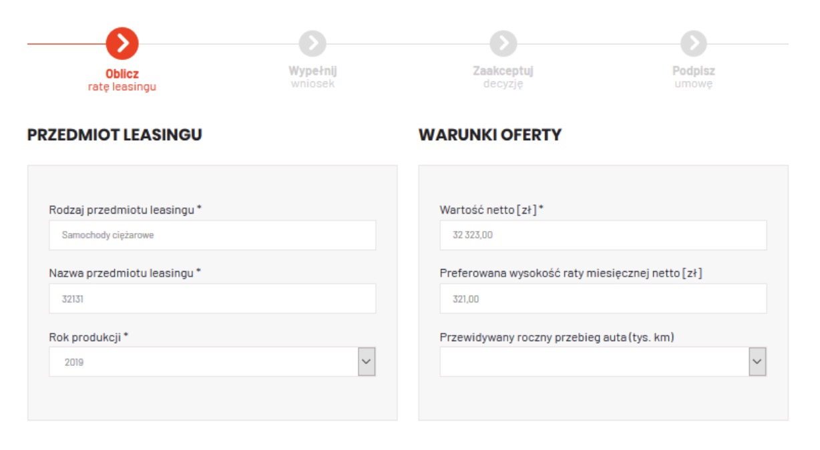Screen dimensions: 820x450
Task: Click the Wypełnij step arrow icon
Action: coord(313,43)
